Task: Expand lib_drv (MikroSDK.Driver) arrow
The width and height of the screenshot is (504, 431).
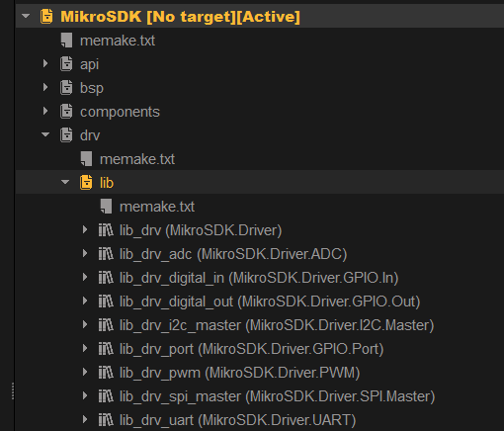Action: coord(85,229)
